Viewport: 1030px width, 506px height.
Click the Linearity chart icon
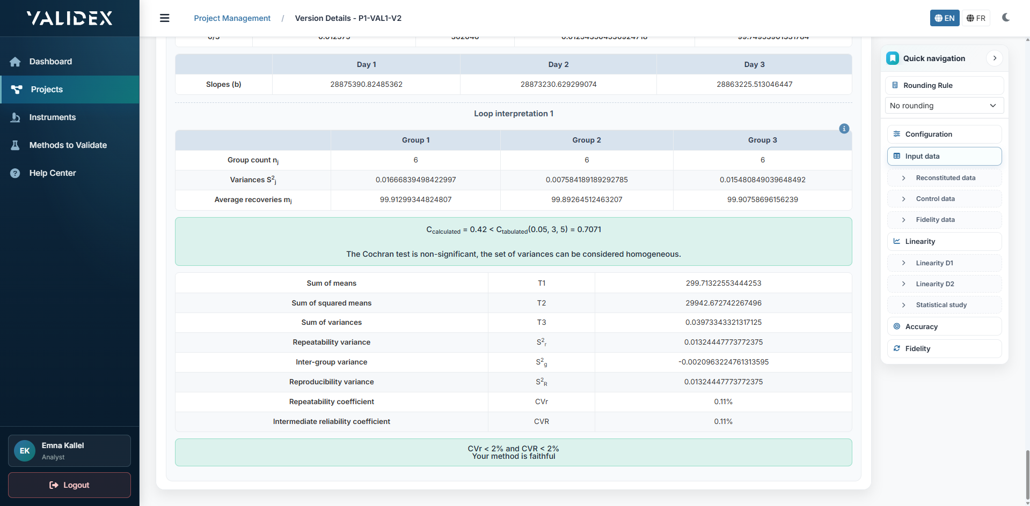(x=897, y=241)
